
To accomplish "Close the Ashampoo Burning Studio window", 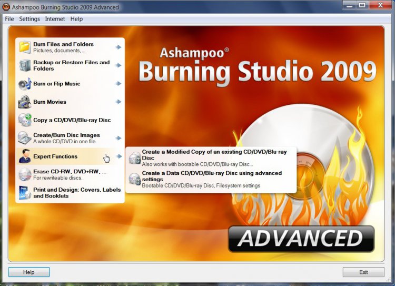I will pos(380,6).
